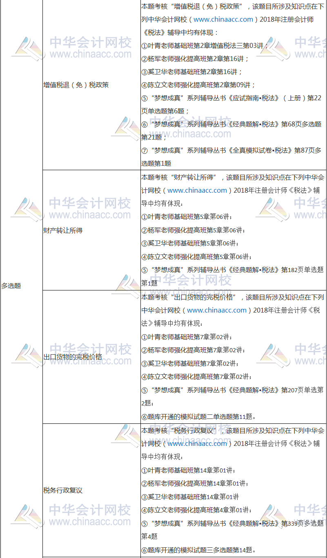This screenshot has width=327, height=558.
Task: Click line ⑥题库开通的模拟试题二单选题第11题
Action: (x=199, y=416)
